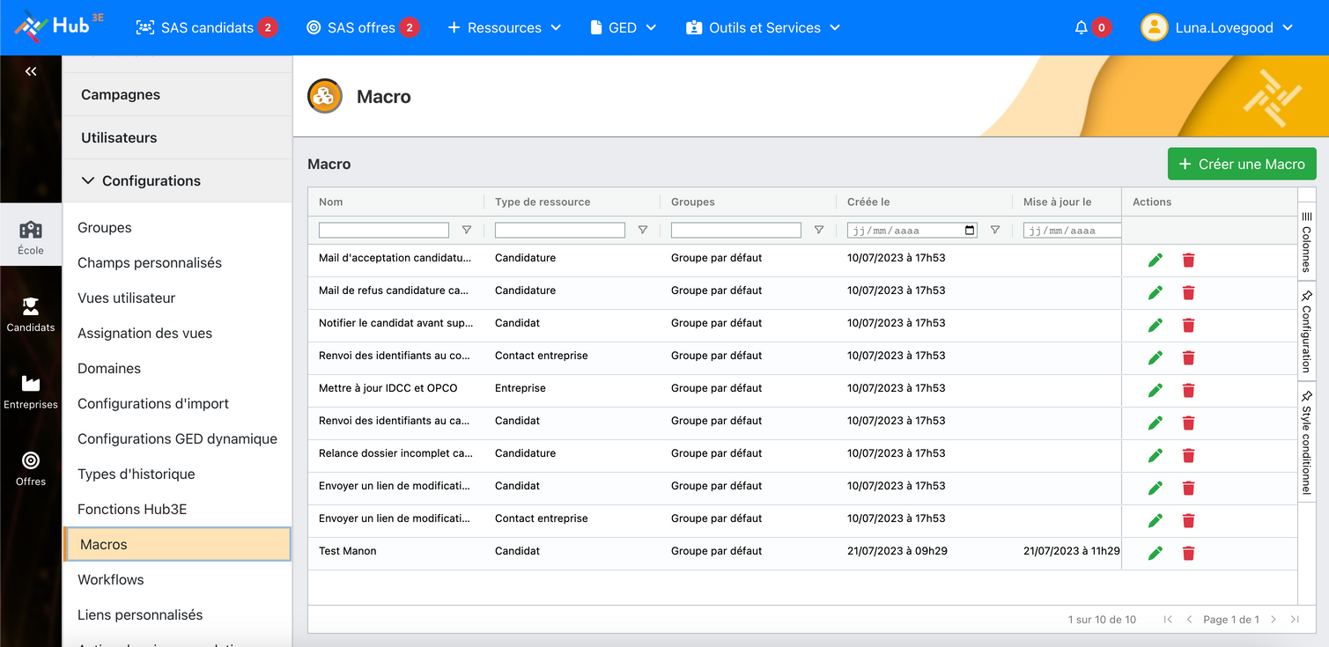
Task: Go to Vues utilisateur
Action: (x=127, y=298)
